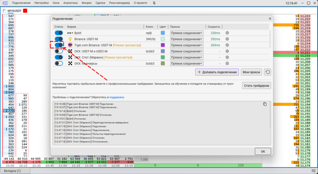Click the pin icon in the menu bar
This screenshot has height=174, width=318.
tap(155, 3)
